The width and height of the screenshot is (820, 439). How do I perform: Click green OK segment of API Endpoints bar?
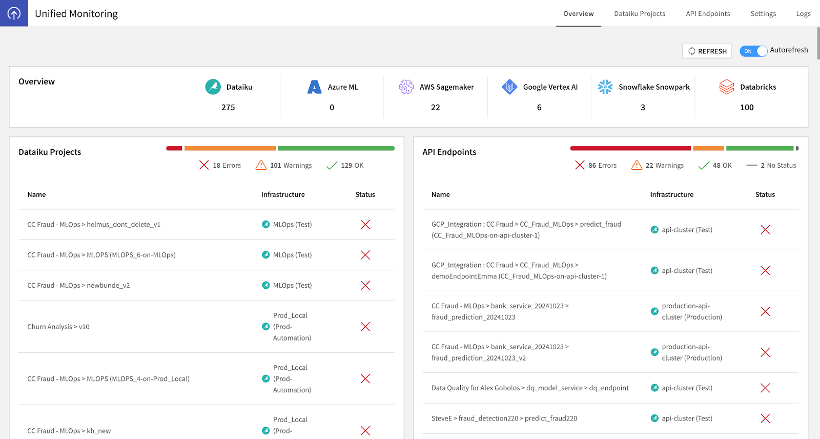click(760, 148)
